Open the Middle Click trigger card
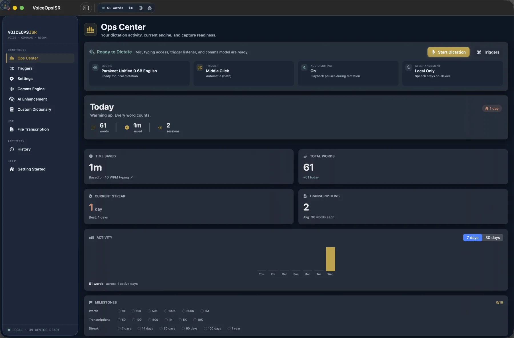514x338 pixels. 244,73
